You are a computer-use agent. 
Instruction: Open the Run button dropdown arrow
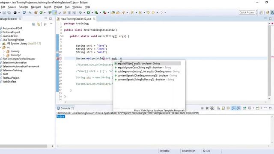tap(92, 12)
